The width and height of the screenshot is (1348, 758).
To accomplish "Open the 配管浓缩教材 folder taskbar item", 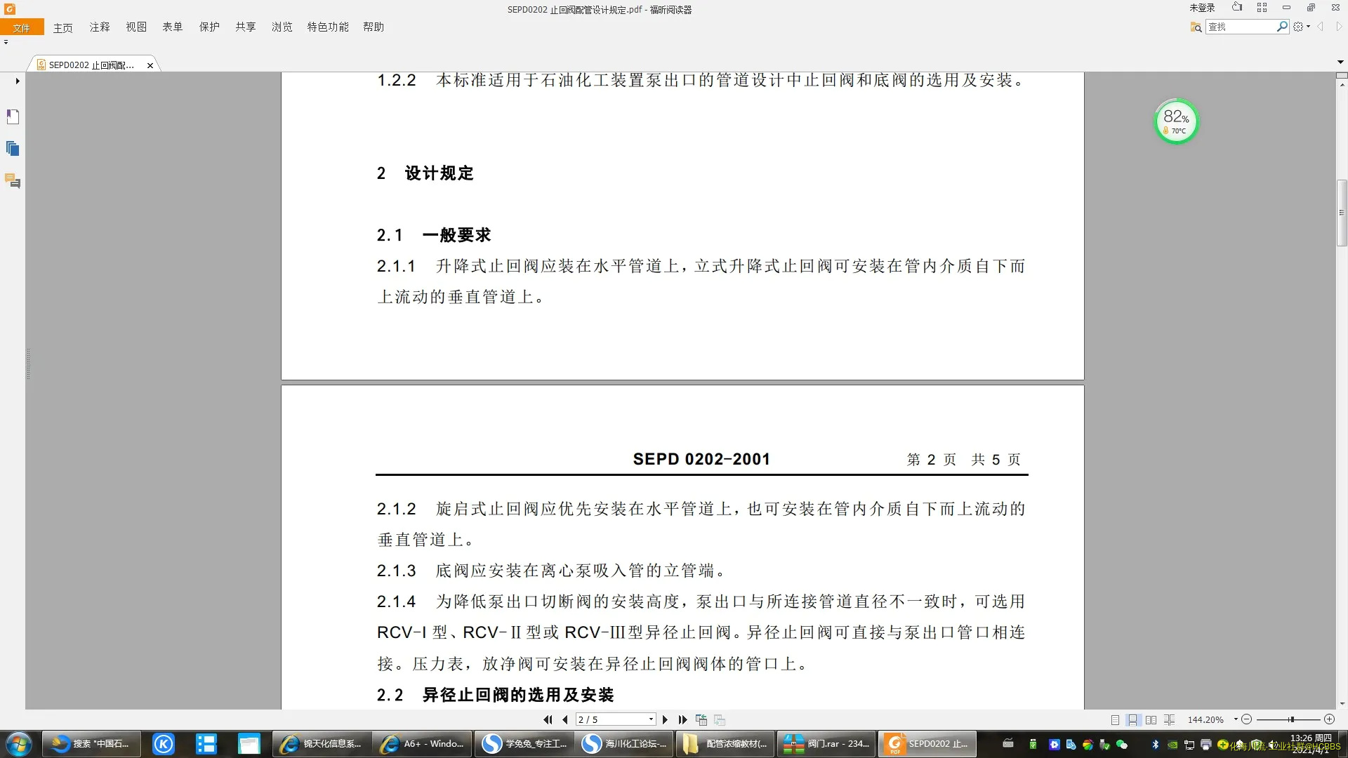I will (x=725, y=744).
